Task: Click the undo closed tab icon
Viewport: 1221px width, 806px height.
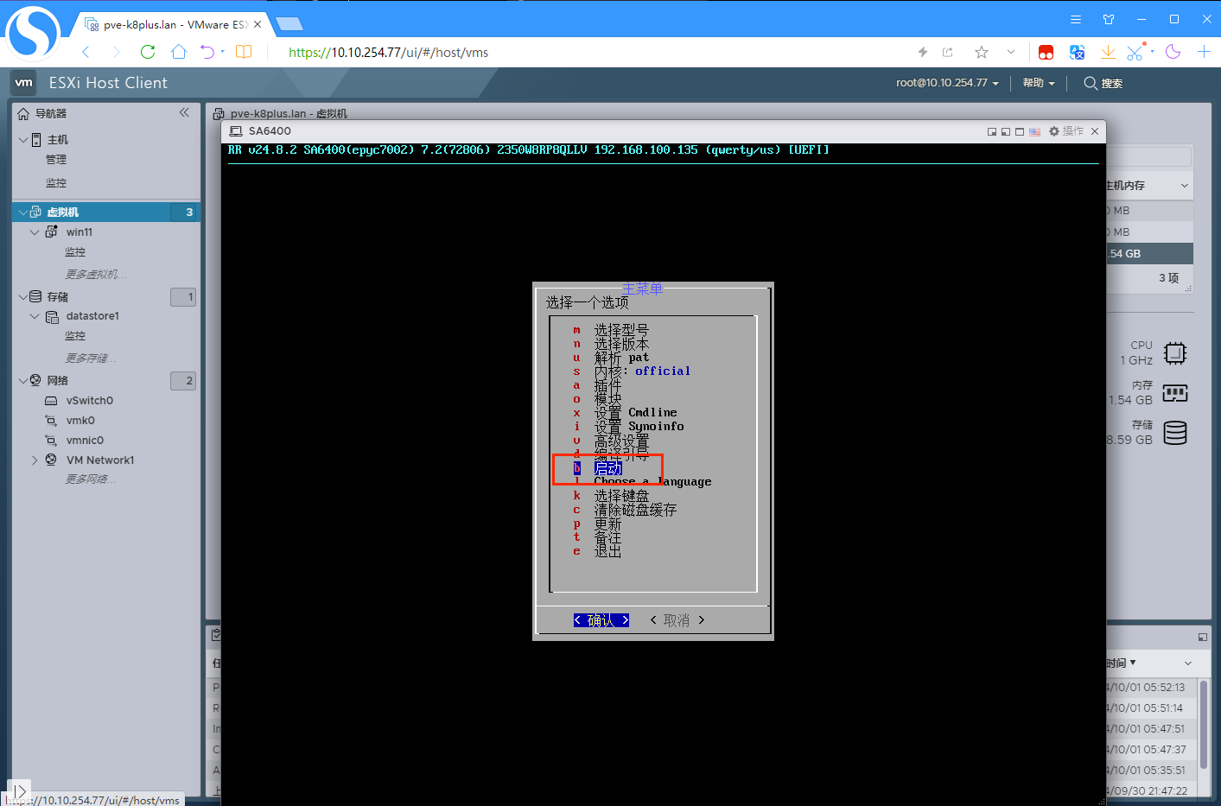Action: [207, 52]
